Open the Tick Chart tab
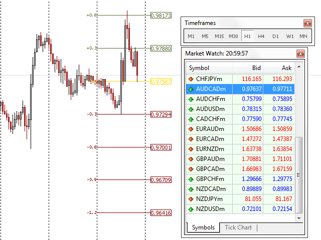 pyautogui.click(x=238, y=227)
